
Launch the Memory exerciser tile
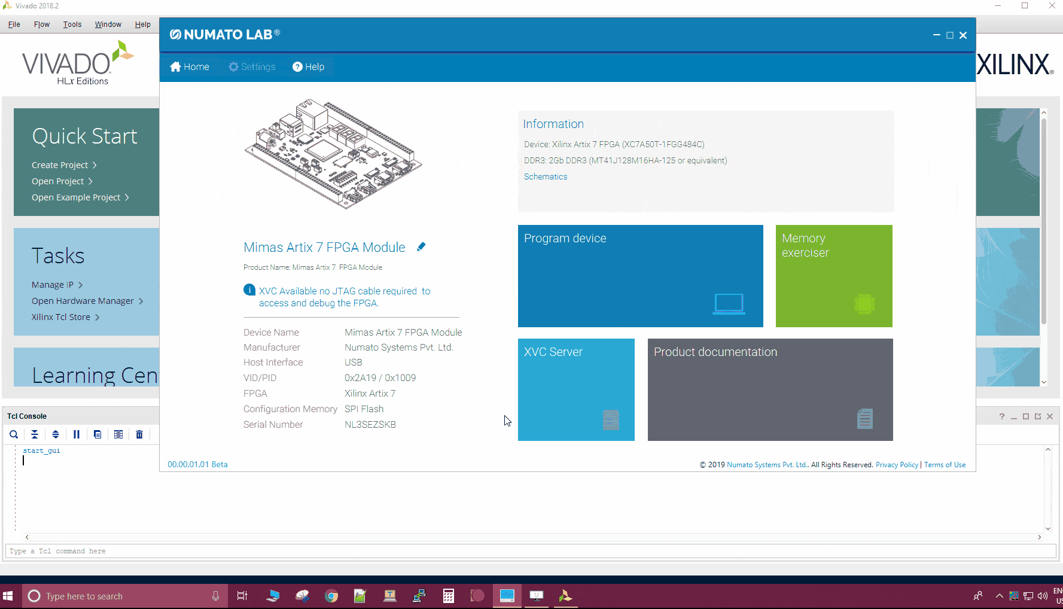pyautogui.click(x=833, y=276)
